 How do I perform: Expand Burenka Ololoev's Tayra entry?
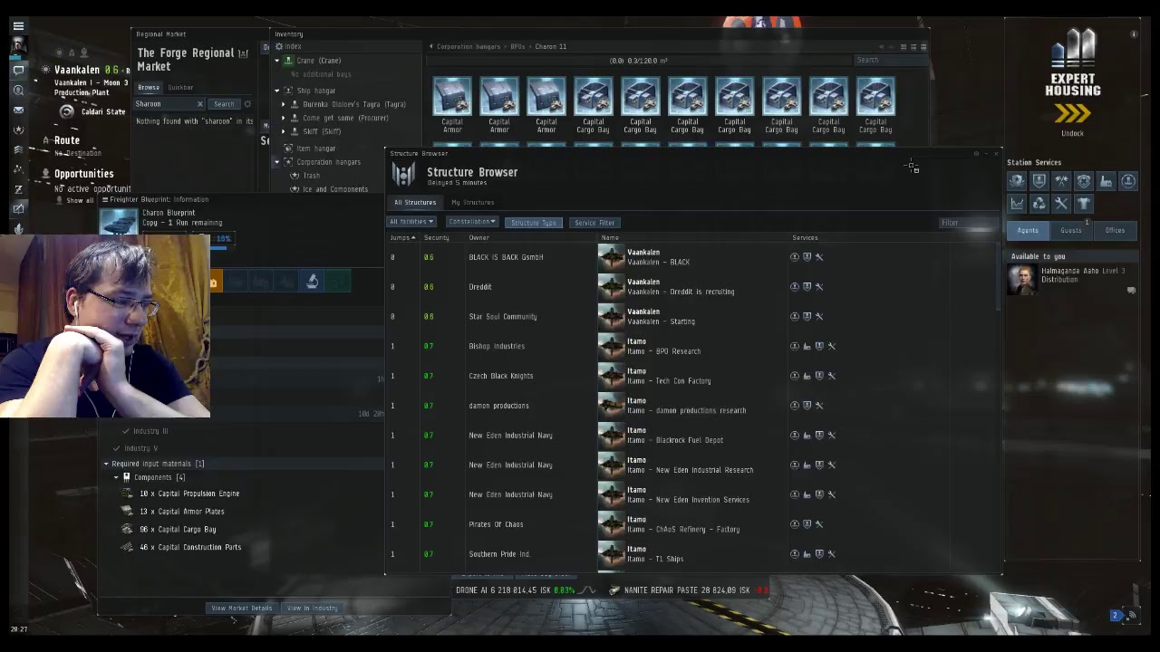(283, 104)
